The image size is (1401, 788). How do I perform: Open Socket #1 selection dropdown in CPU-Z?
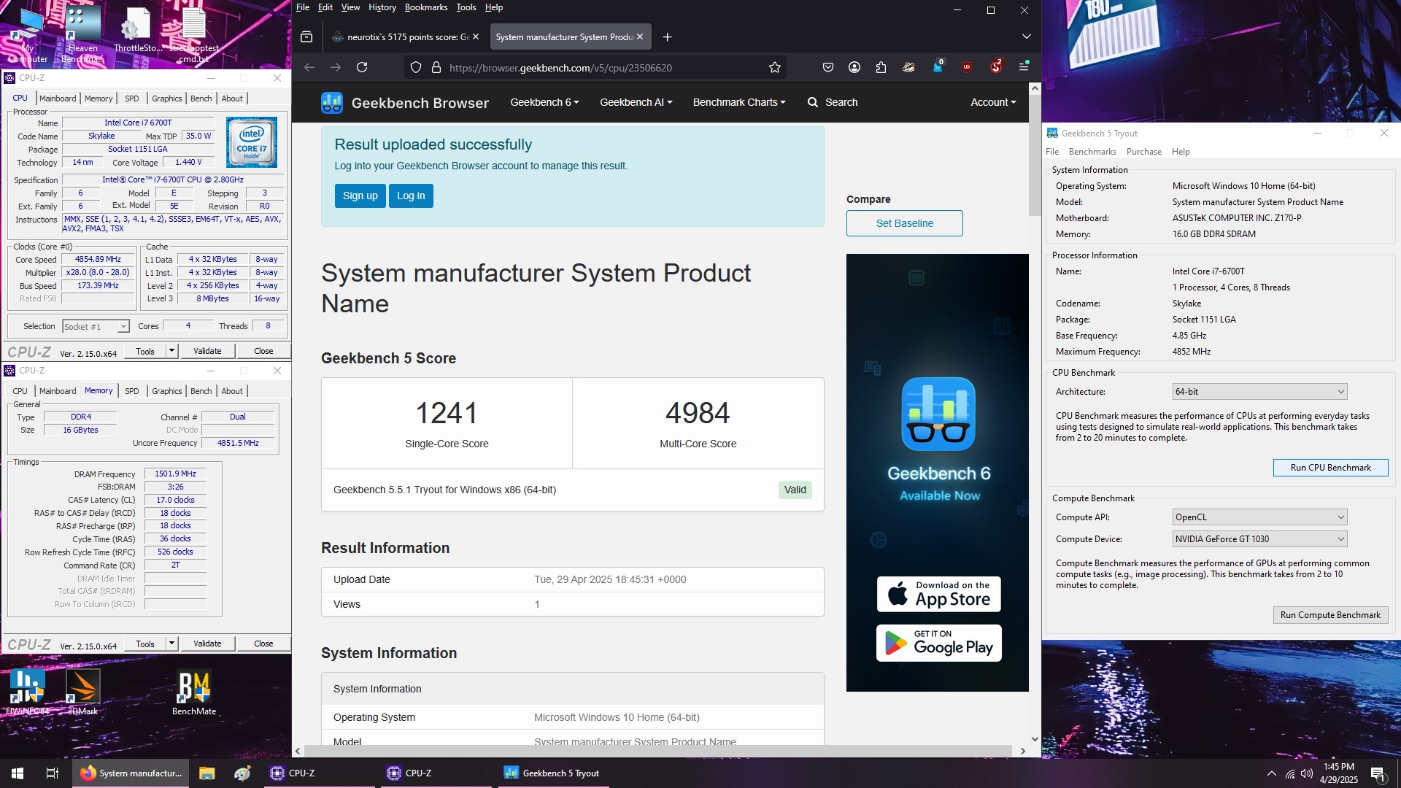pyautogui.click(x=96, y=327)
